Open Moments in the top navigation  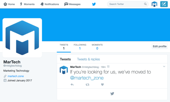[27, 4]
